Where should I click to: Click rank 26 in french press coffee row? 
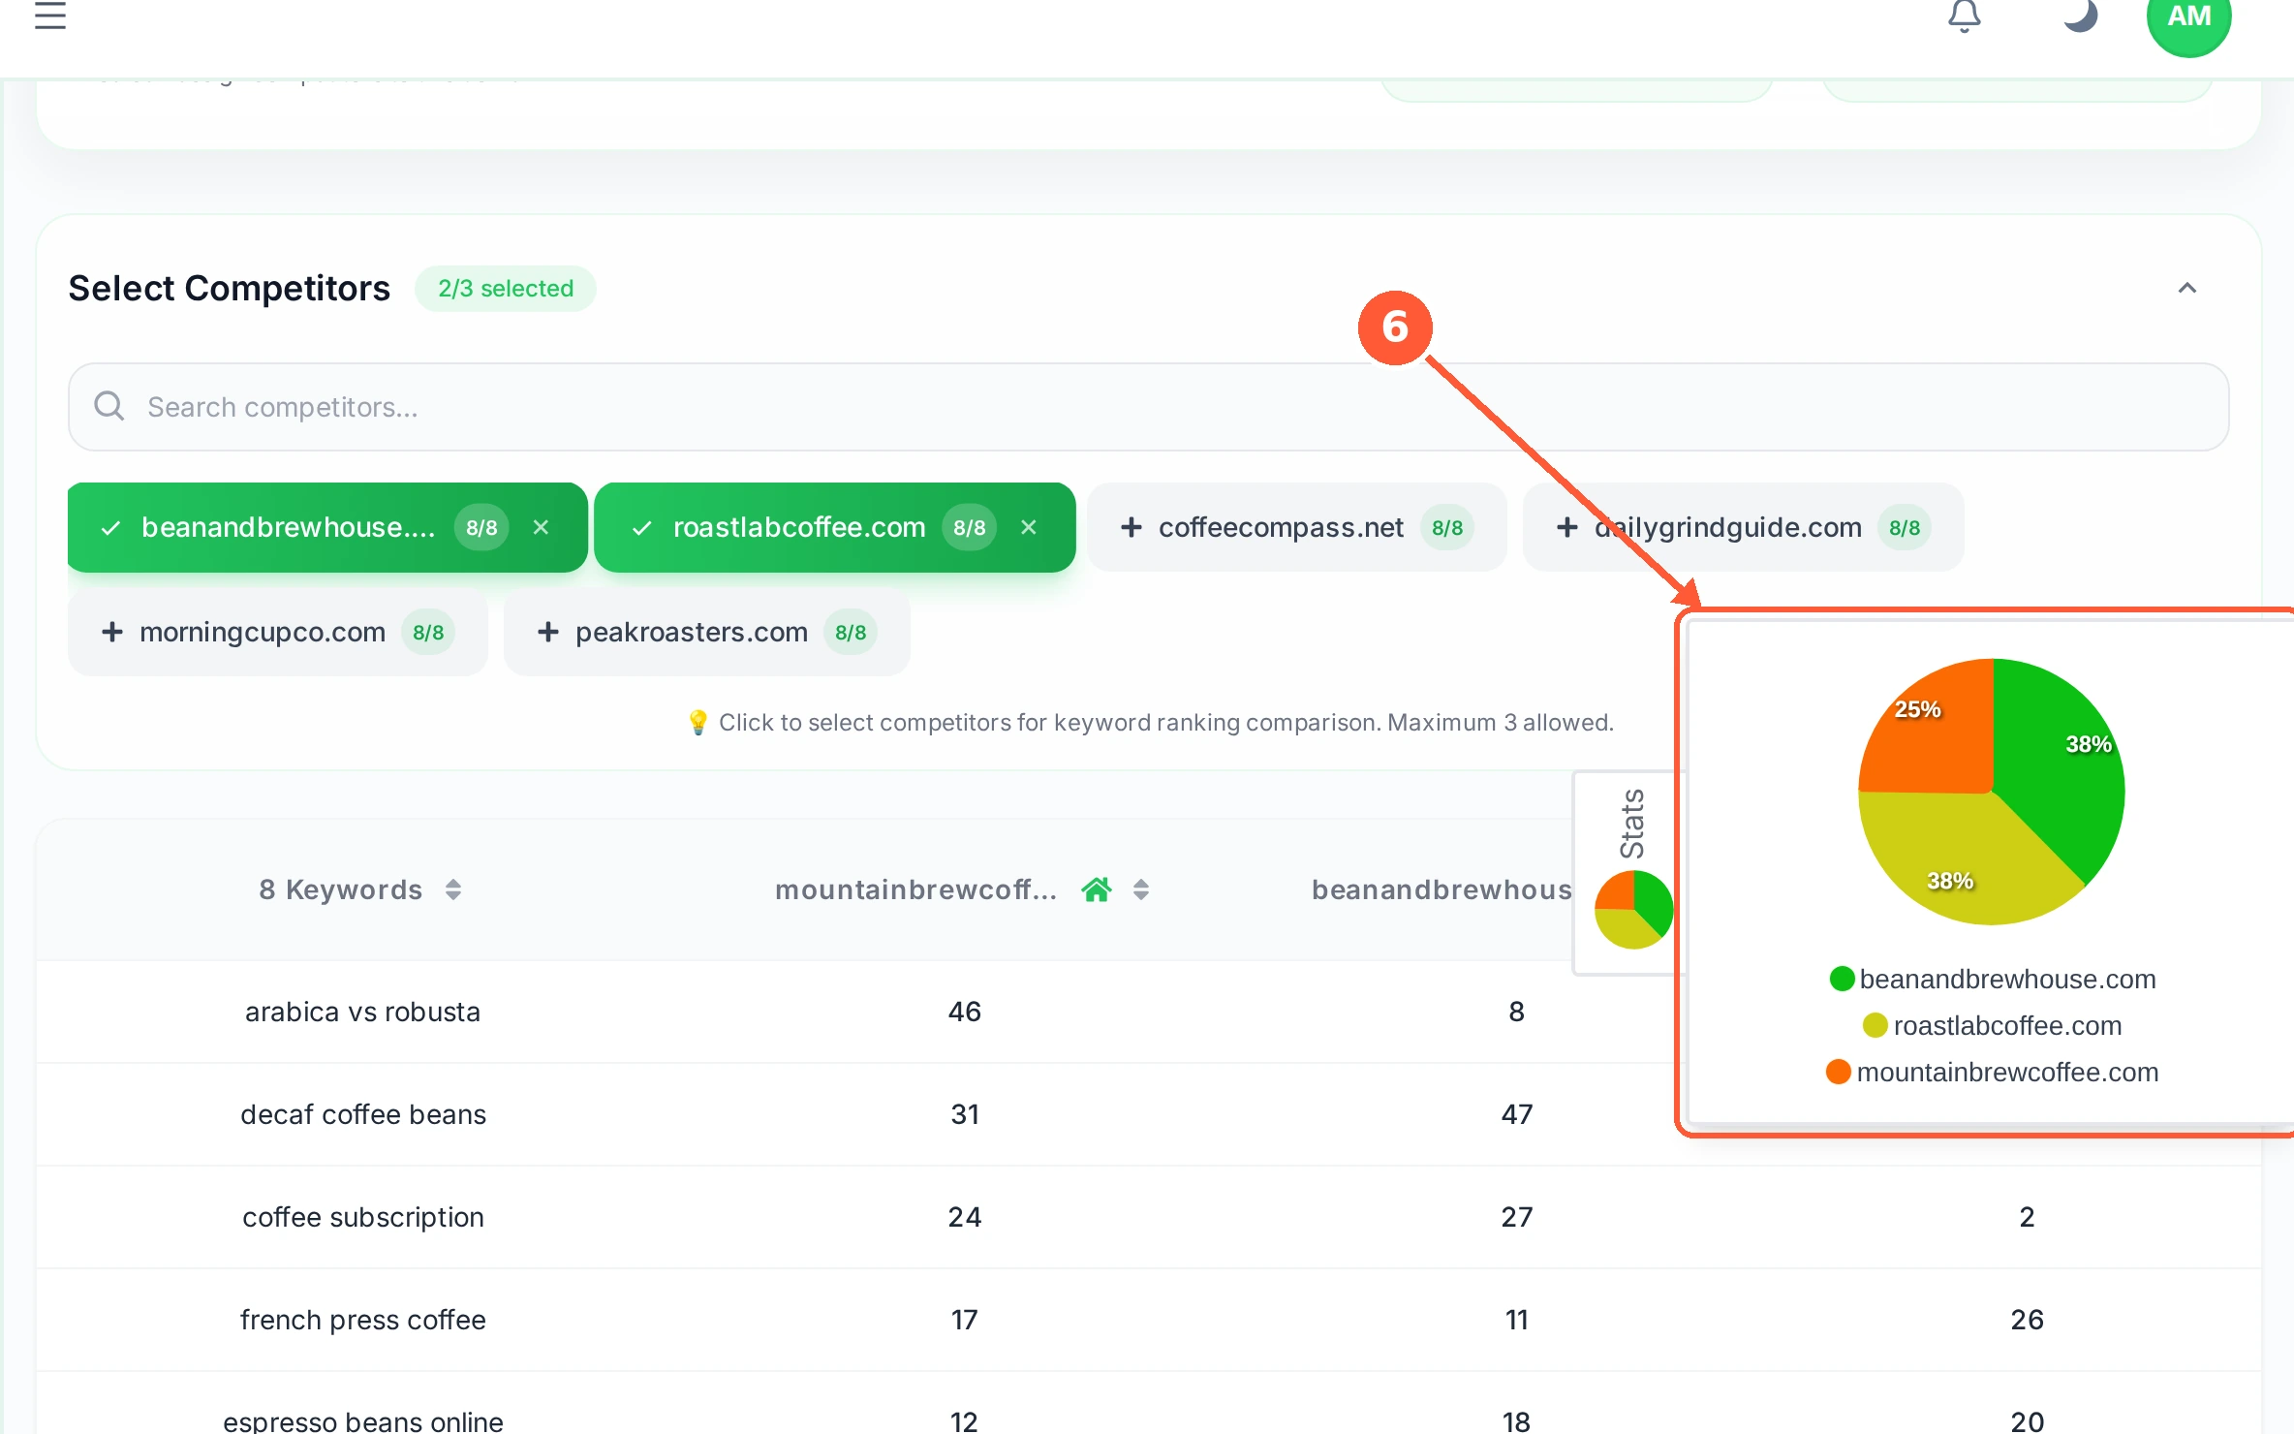click(2027, 1320)
